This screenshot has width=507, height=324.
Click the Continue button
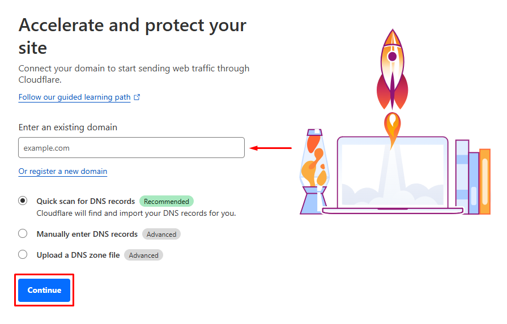click(x=44, y=290)
